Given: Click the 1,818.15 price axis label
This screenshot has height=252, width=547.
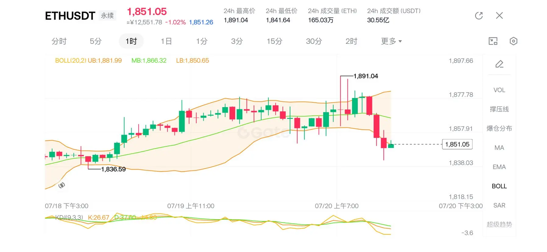Looking at the screenshot, I should [461, 197].
